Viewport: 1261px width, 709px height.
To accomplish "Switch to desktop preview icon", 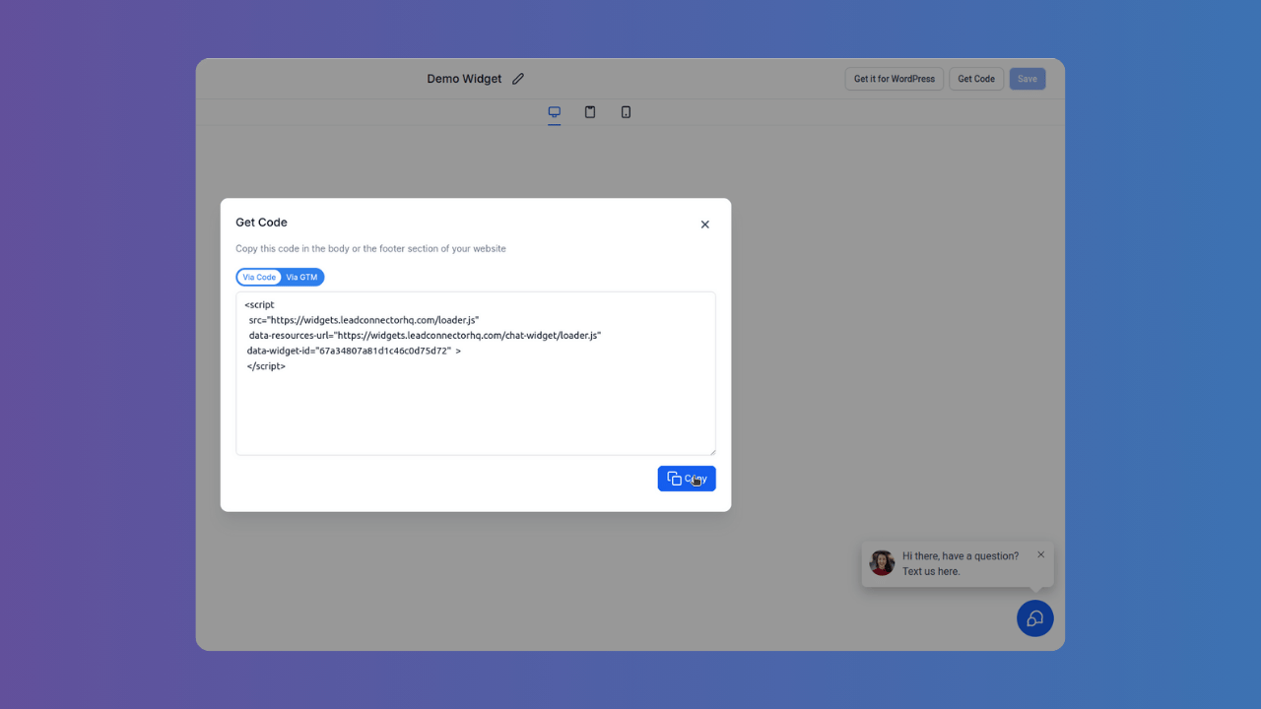I will tap(555, 112).
